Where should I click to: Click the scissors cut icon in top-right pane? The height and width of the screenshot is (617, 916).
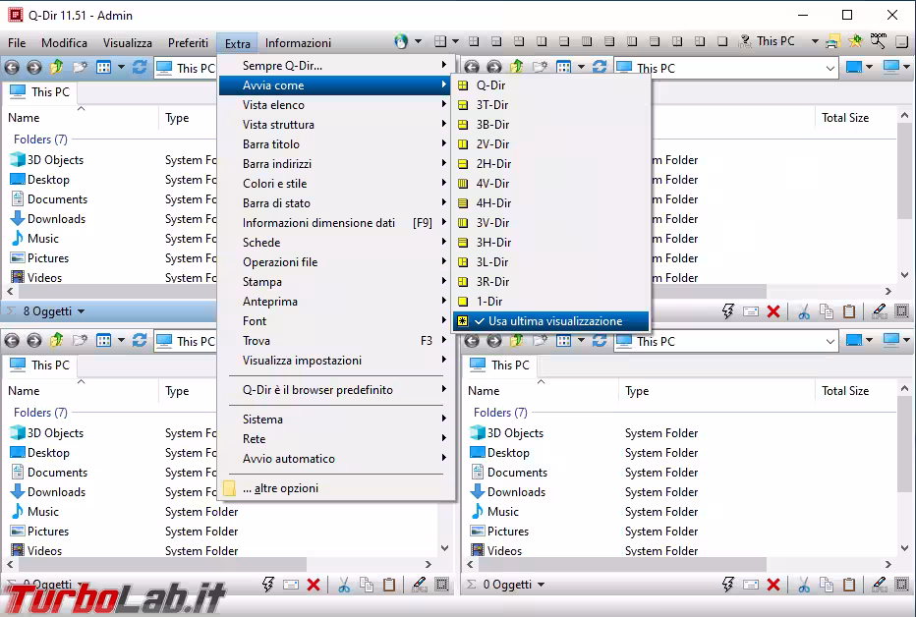803,311
